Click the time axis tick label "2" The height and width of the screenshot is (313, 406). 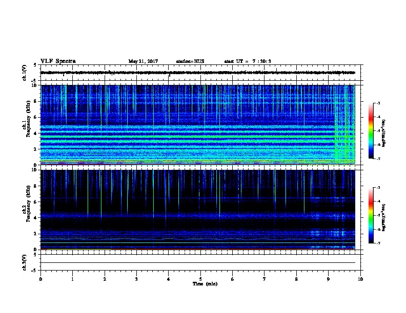click(x=105, y=279)
